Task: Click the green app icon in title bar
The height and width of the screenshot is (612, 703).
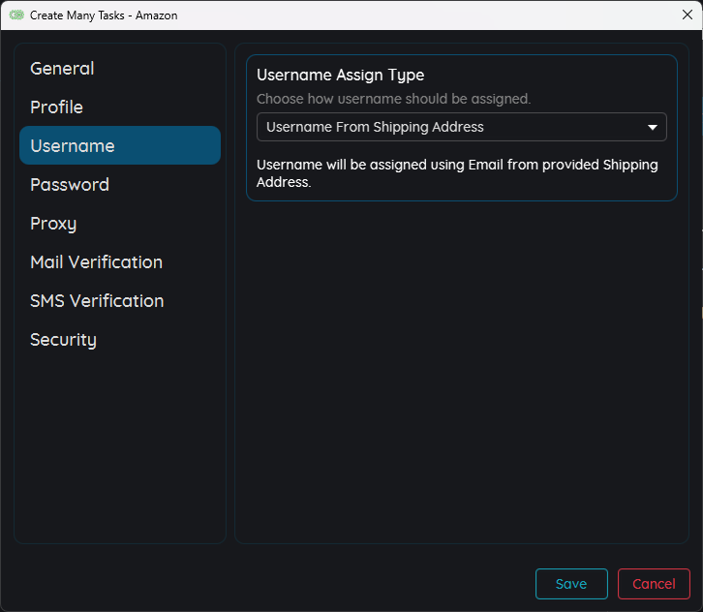Action: [16, 15]
